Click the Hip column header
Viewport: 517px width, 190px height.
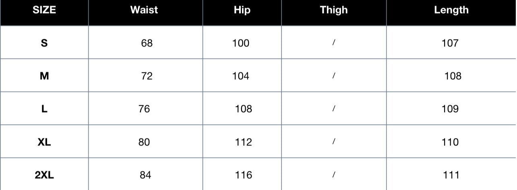[x=242, y=10]
